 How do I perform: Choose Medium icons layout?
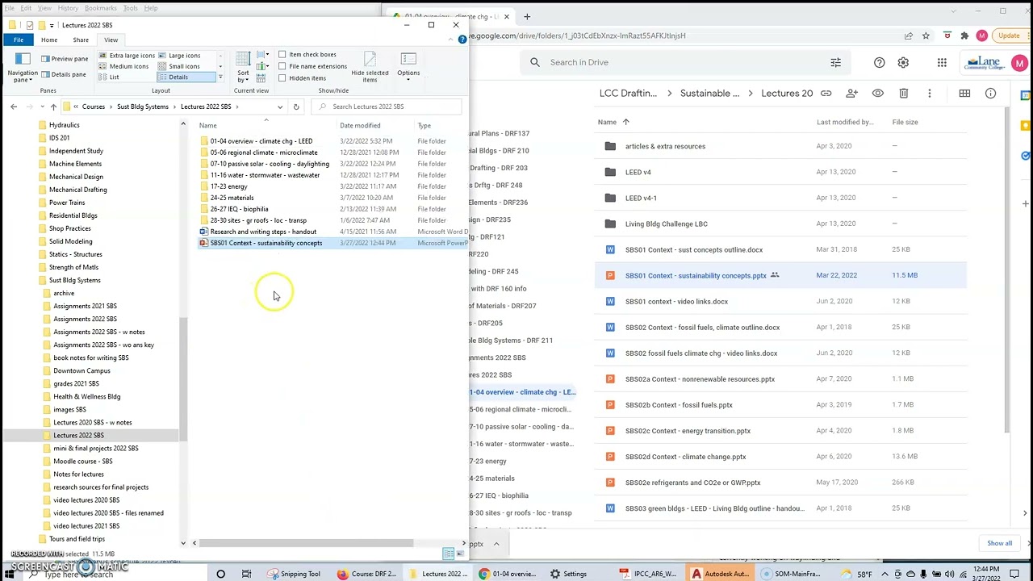(x=123, y=66)
